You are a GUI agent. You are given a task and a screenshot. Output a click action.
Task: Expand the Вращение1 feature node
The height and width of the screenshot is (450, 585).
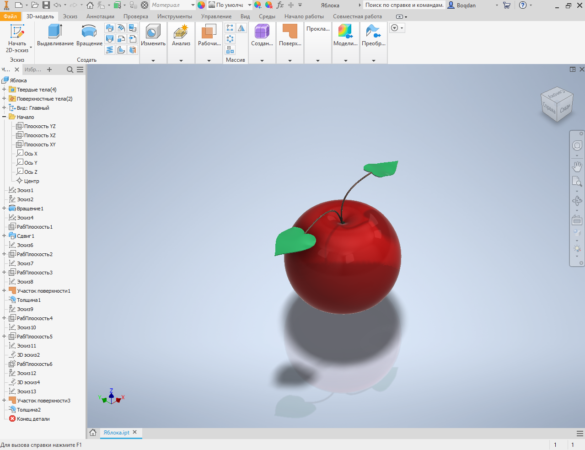[x=4, y=208]
